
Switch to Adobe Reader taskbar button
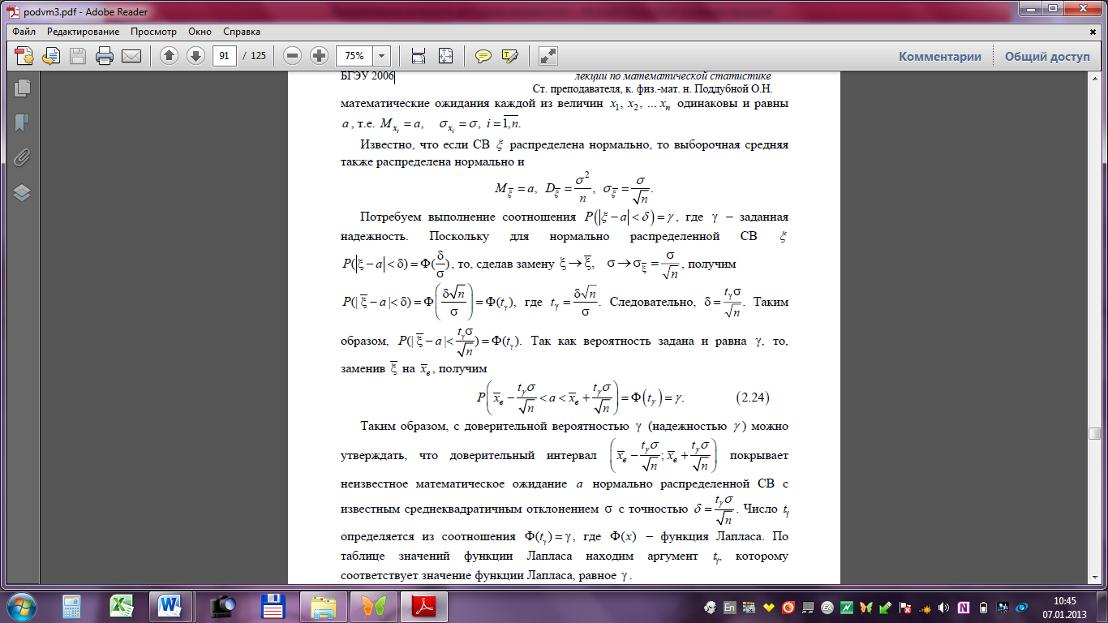tap(425, 606)
